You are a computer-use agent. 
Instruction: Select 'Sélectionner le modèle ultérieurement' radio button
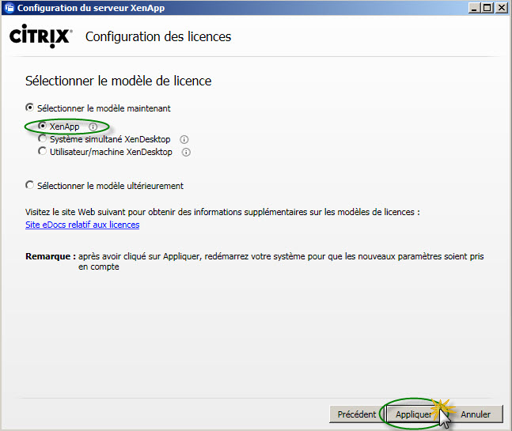pyautogui.click(x=30, y=185)
